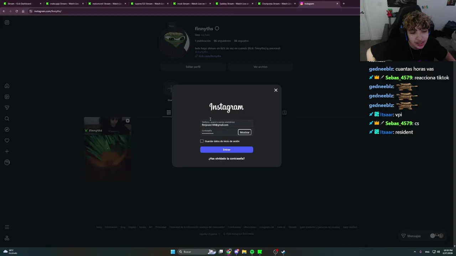Switch to 'Choriposta Stream' browser tab
The width and height of the screenshot is (456, 256).
(x=276, y=4)
